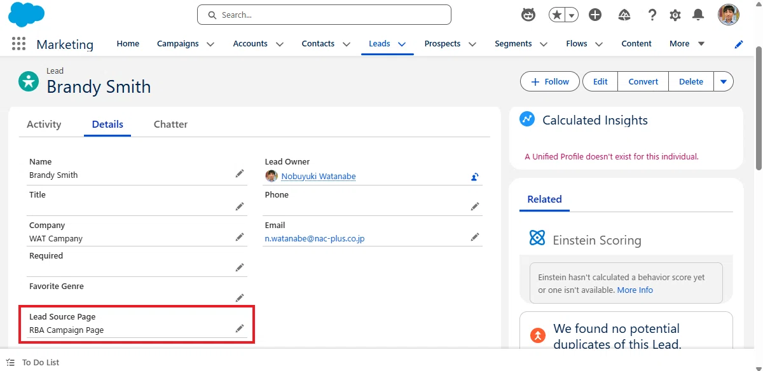The width and height of the screenshot is (763, 371).
Task: Click the Calculated Insights icon
Action: (527, 119)
